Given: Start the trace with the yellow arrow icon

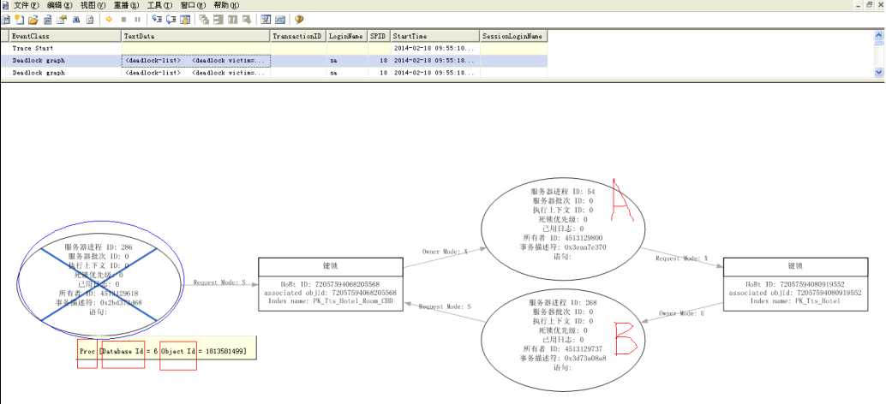Looking at the screenshot, I should [x=109, y=19].
